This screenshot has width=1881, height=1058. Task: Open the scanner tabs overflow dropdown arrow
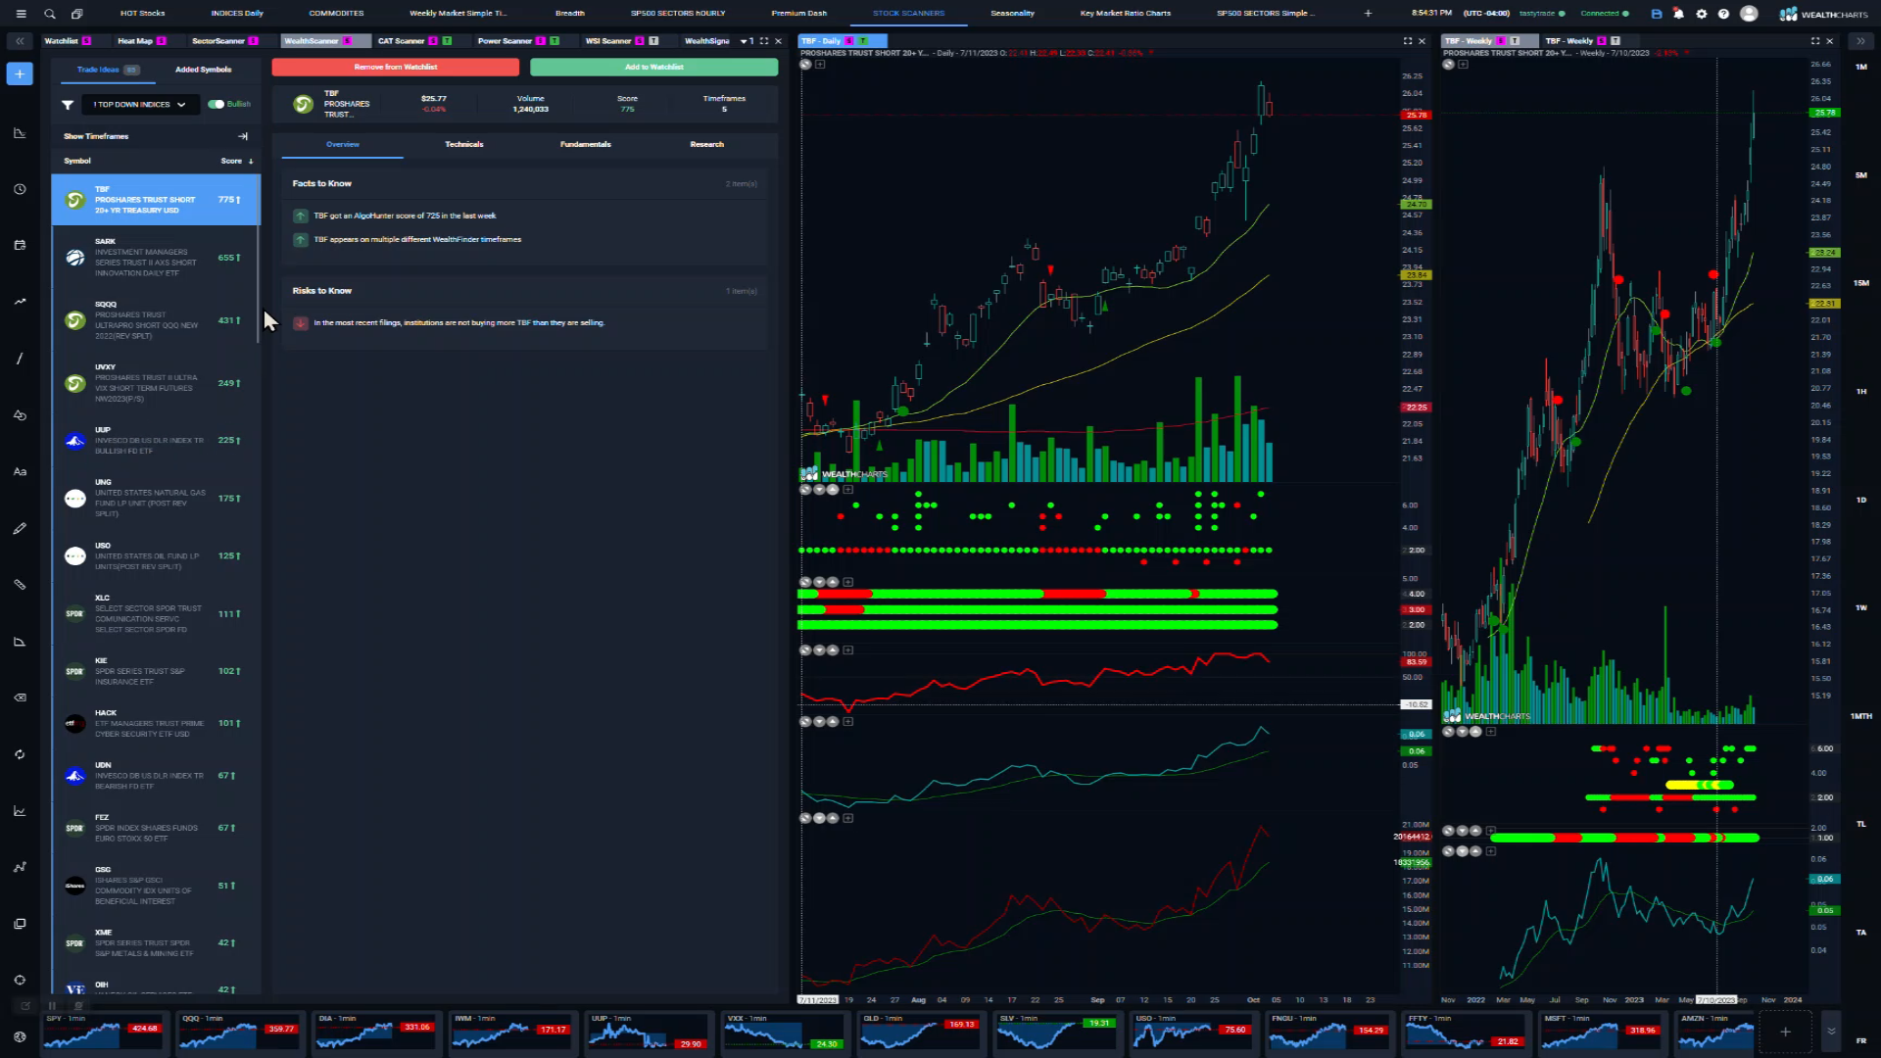click(x=743, y=41)
